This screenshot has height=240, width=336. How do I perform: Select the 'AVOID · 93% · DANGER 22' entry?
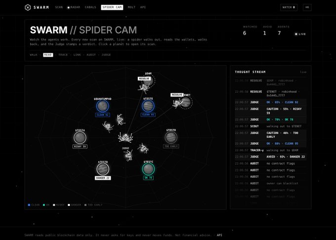pos(270,157)
